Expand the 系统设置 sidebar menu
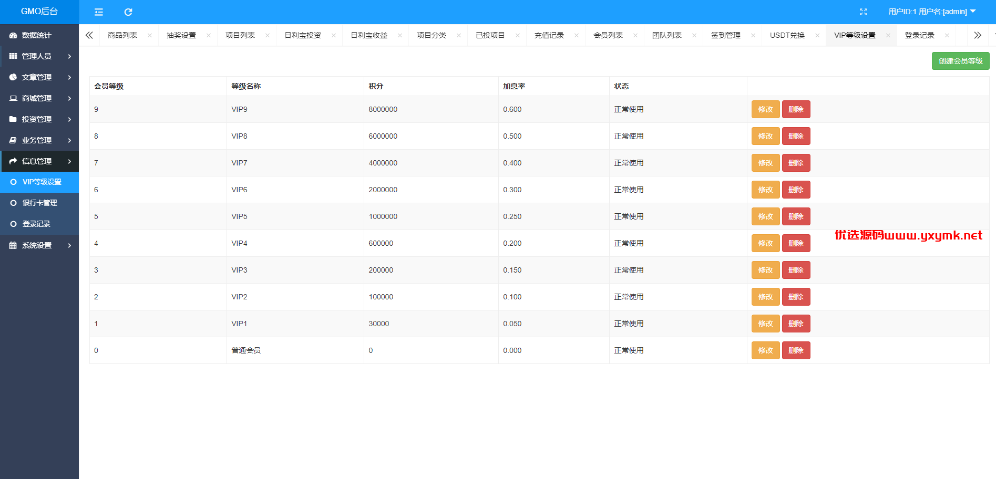Image resolution: width=996 pixels, height=479 pixels. coord(39,245)
